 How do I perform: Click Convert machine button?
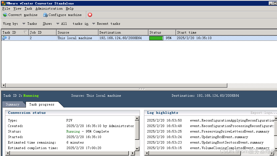pyautogui.click(x=20, y=15)
